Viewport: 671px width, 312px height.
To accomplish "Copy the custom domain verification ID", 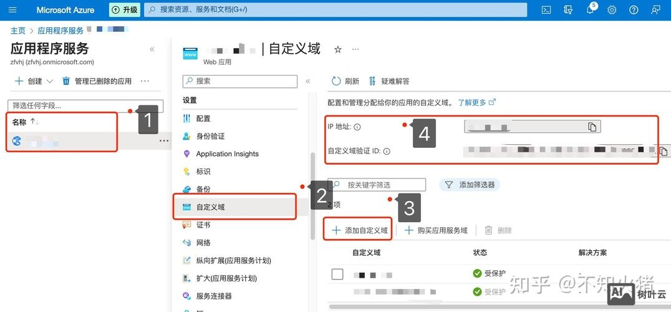I will (x=663, y=152).
